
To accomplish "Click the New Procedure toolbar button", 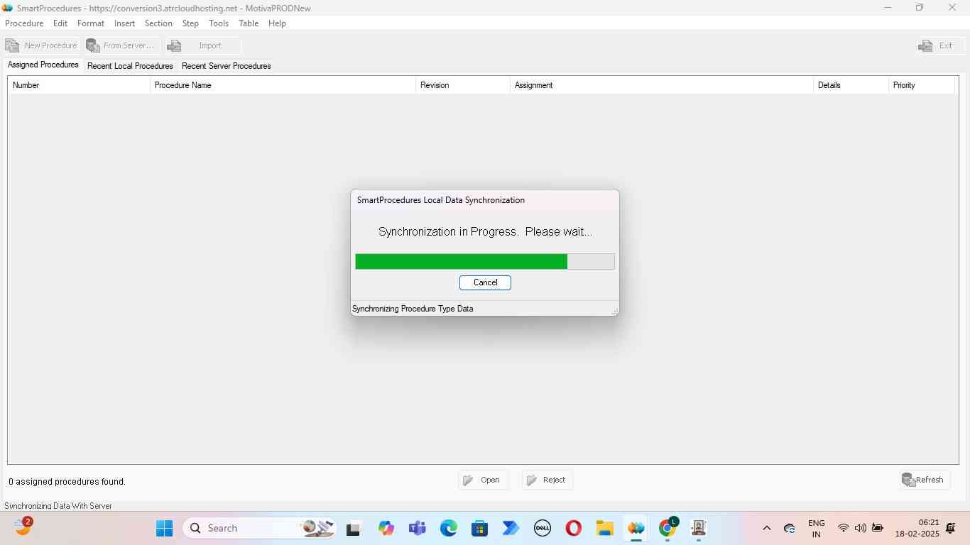I will pyautogui.click(x=41, y=45).
